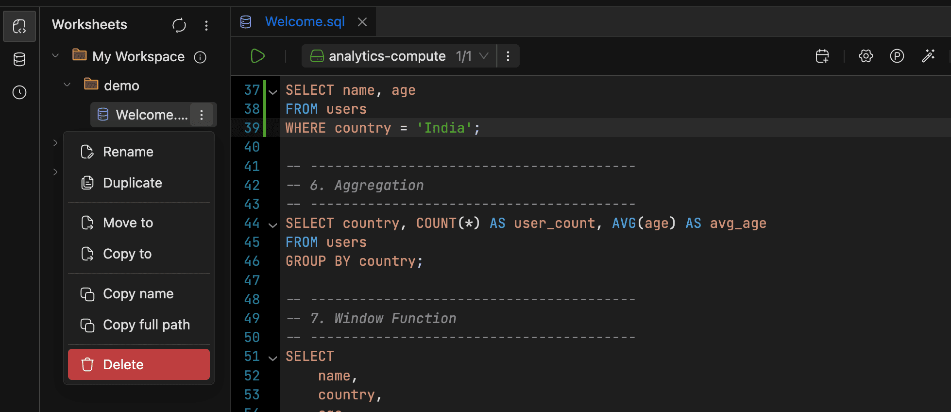Show My Workspace info icon

[x=200, y=57]
